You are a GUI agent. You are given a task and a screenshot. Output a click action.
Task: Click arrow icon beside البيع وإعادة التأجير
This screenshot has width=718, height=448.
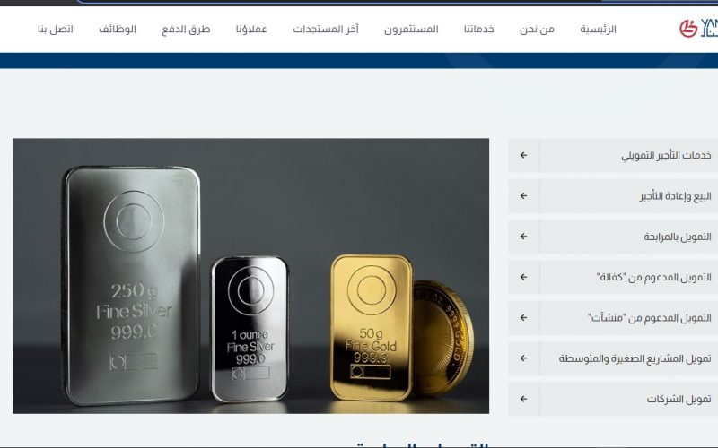point(523,195)
